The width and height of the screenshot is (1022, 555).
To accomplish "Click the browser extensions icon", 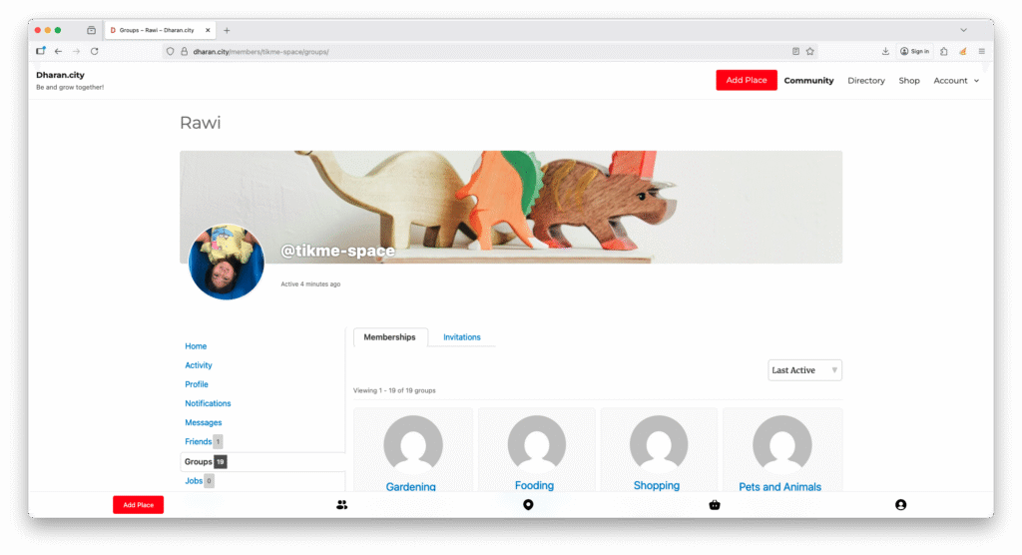I will [x=944, y=51].
